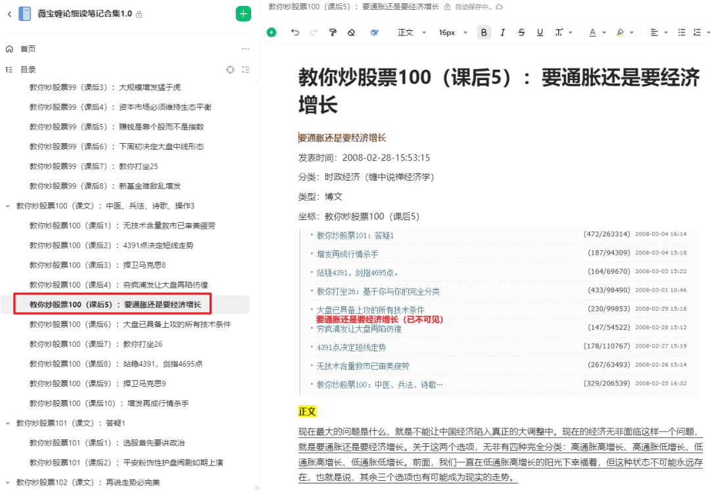Image resolution: width=710 pixels, height=490 pixels.
Task: Open 教你炒股票100（课后6） document in directory
Action: [130, 324]
